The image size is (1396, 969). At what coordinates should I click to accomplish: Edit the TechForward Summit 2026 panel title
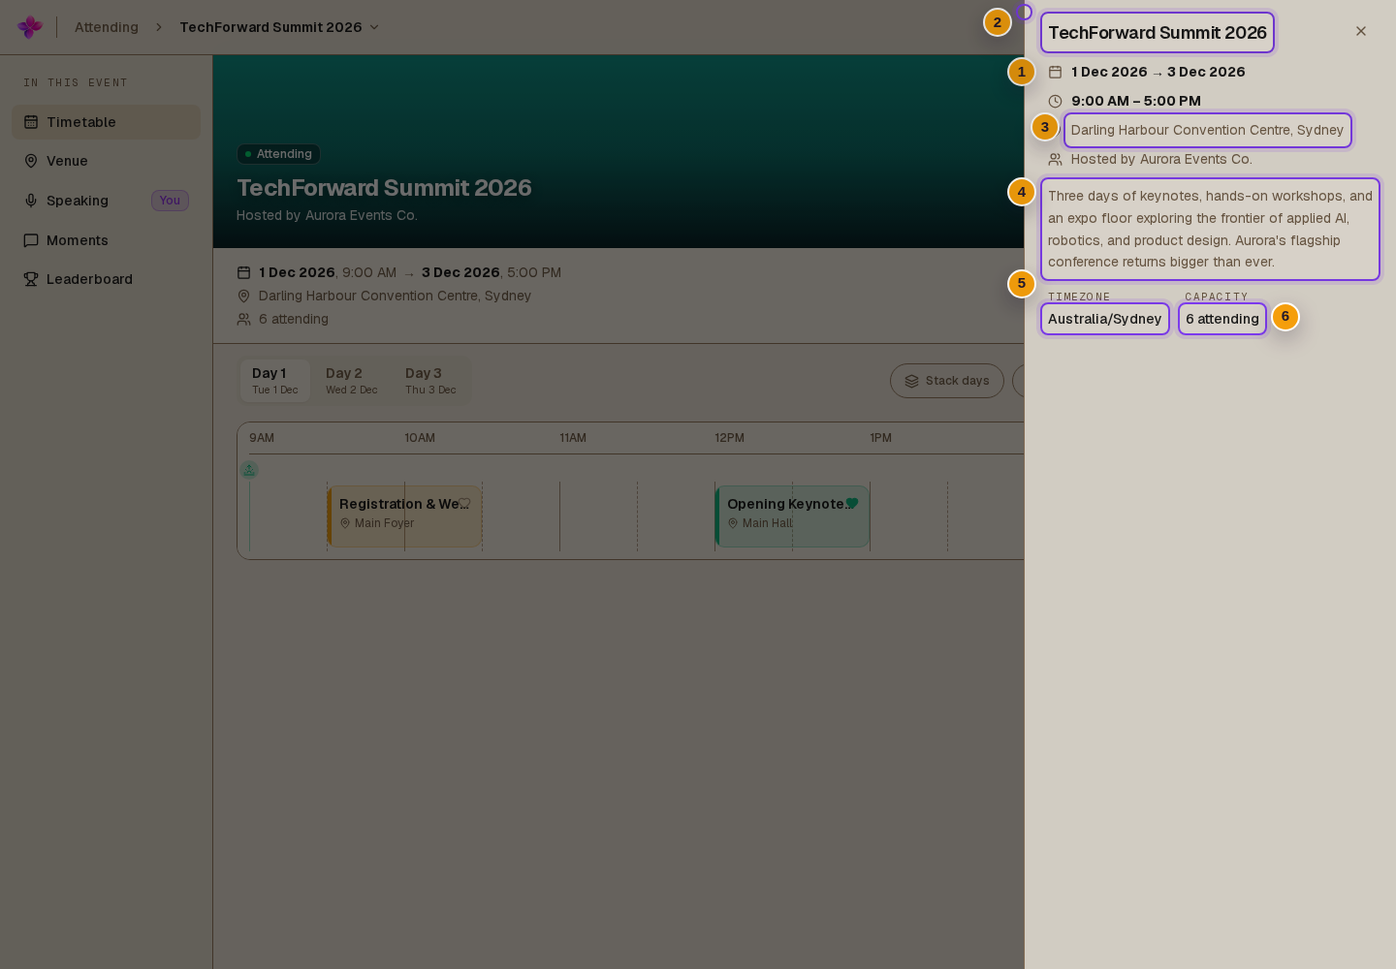click(x=1158, y=33)
